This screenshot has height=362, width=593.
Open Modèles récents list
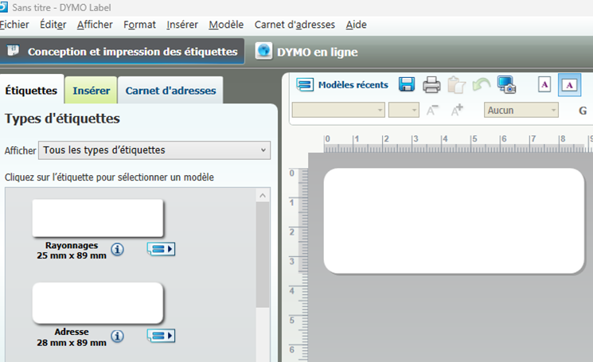(342, 84)
